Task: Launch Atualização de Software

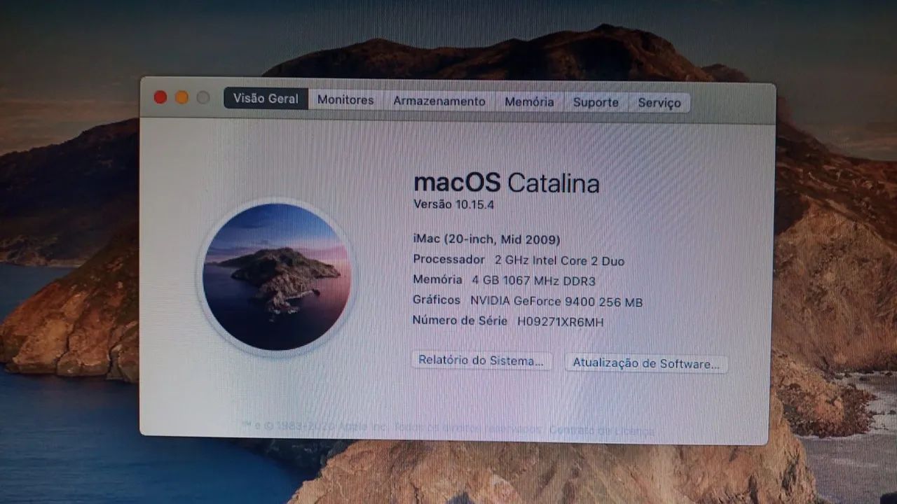Action: 645,364
